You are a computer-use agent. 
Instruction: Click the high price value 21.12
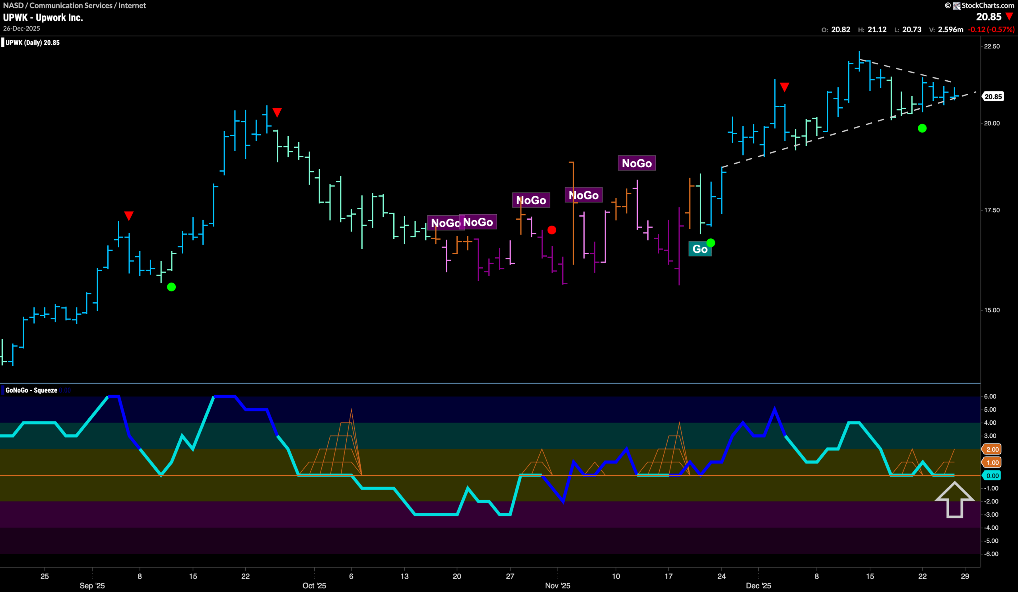877,29
